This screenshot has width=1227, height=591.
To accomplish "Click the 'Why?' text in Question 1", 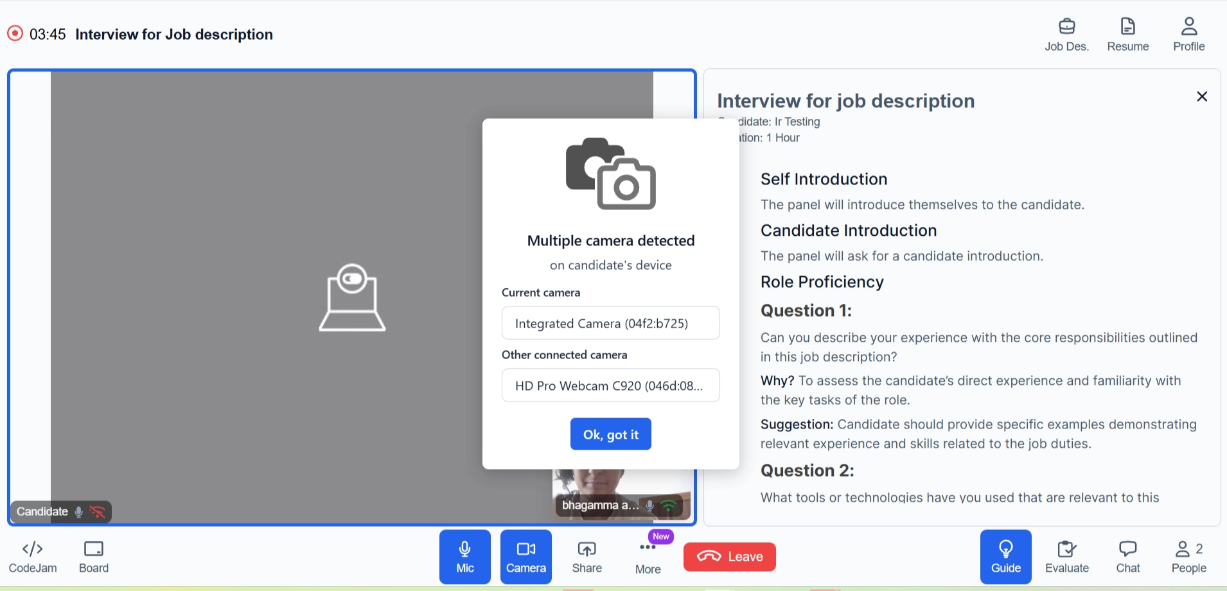I will (777, 381).
